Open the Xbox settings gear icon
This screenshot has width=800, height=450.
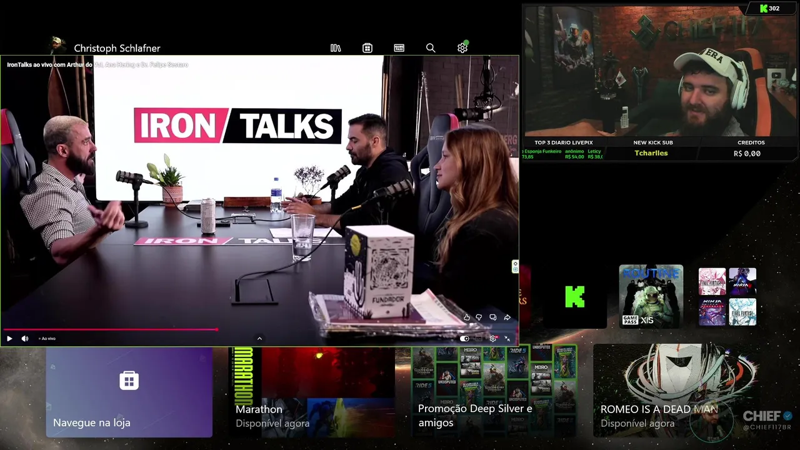click(x=462, y=48)
